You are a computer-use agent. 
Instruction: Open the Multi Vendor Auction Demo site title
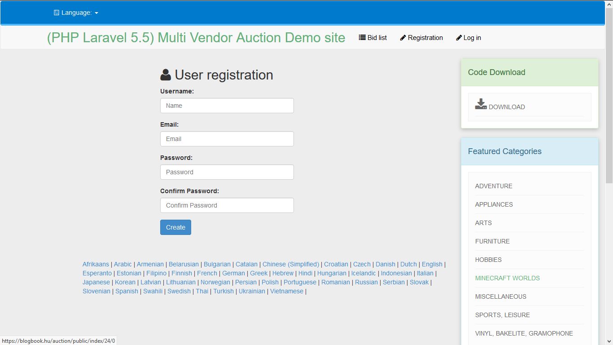coord(196,38)
